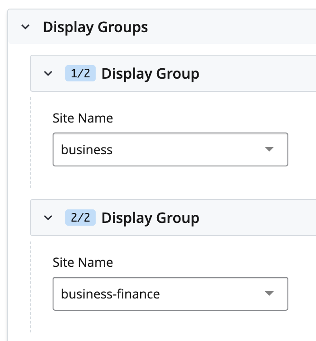Click the Site Name label above business
Image resolution: width=316 pixels, height=341 pixels.
tap(83, 118)
